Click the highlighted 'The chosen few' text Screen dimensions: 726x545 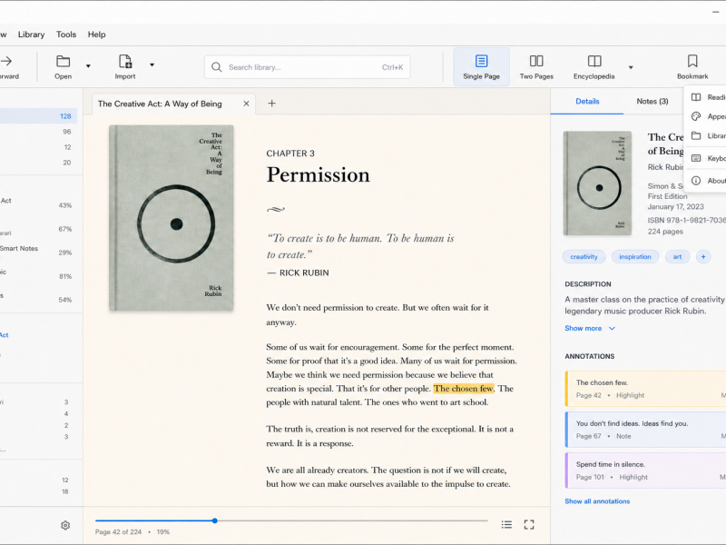coord(464,389)
